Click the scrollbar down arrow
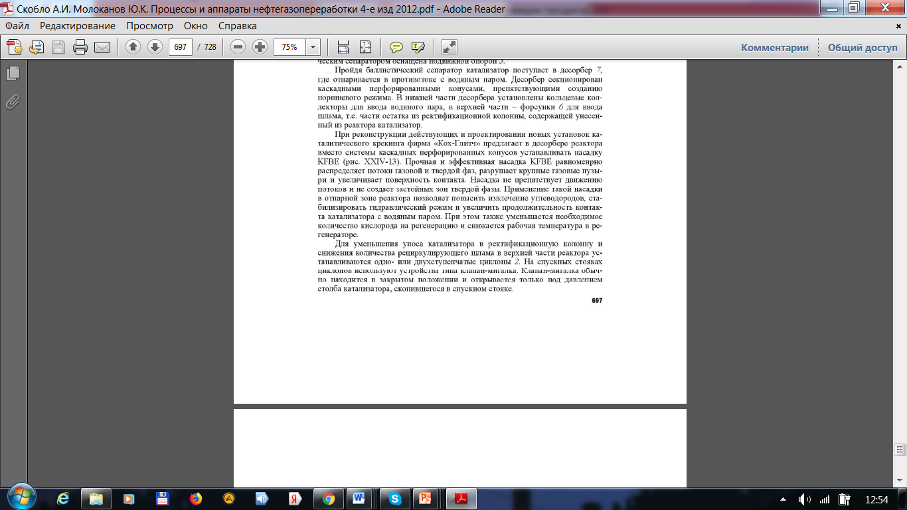The image size is (907, 510). click(x=900, y=481)
